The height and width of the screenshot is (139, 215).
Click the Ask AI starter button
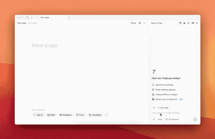click(38, 115)
